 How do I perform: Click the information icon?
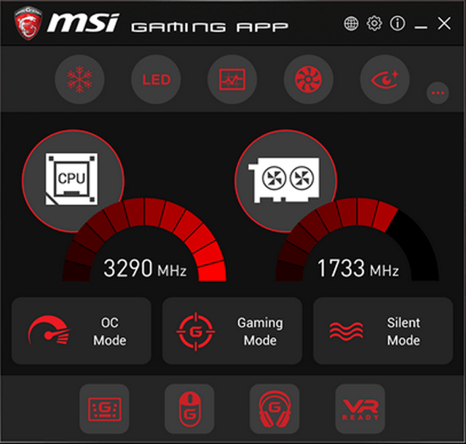398,23
